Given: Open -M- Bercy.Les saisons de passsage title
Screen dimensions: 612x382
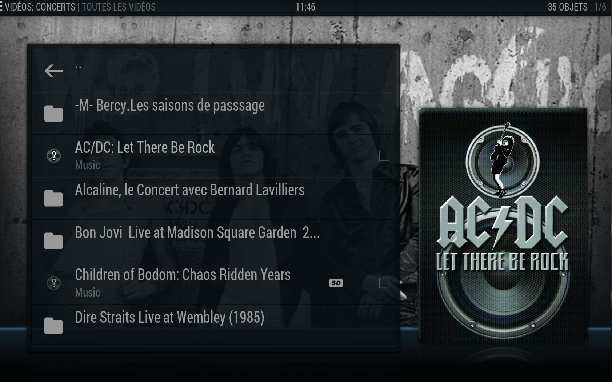Looking at the screenshot, I should [x=169, y=106].
